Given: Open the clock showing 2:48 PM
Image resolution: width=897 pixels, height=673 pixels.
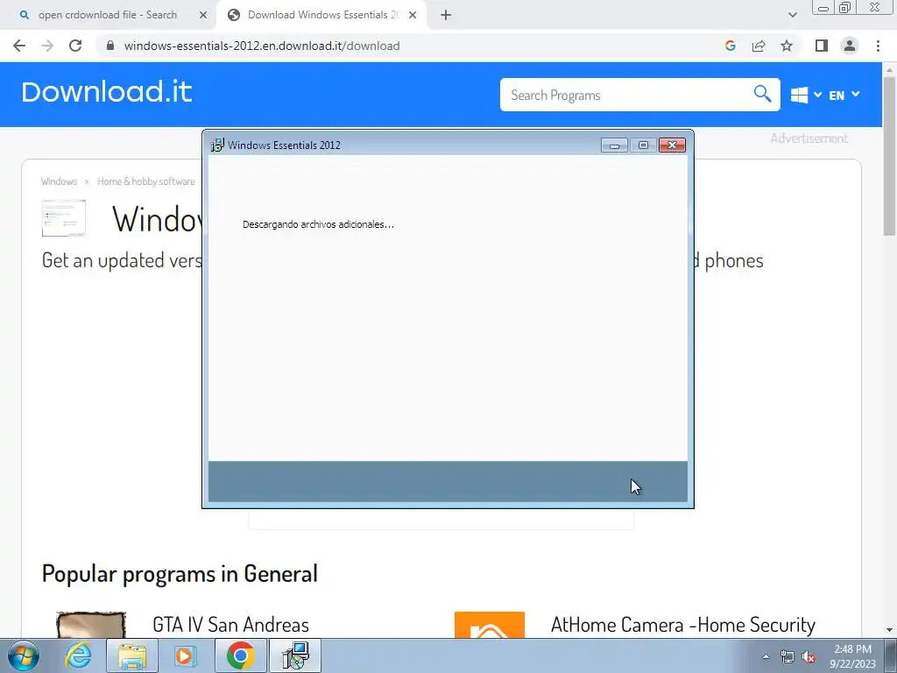Looking at the screenshot, I should click(x=852, y=656).
